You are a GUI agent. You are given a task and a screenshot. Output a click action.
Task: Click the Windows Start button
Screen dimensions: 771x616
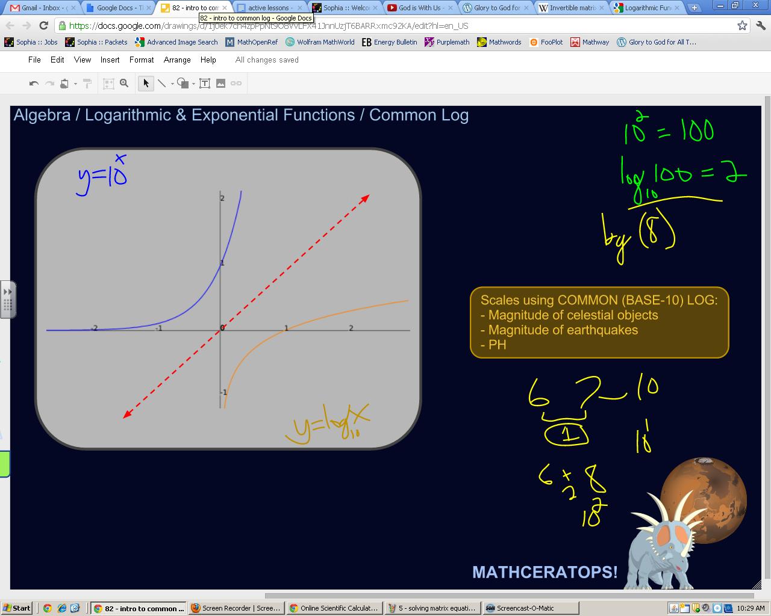16,608
